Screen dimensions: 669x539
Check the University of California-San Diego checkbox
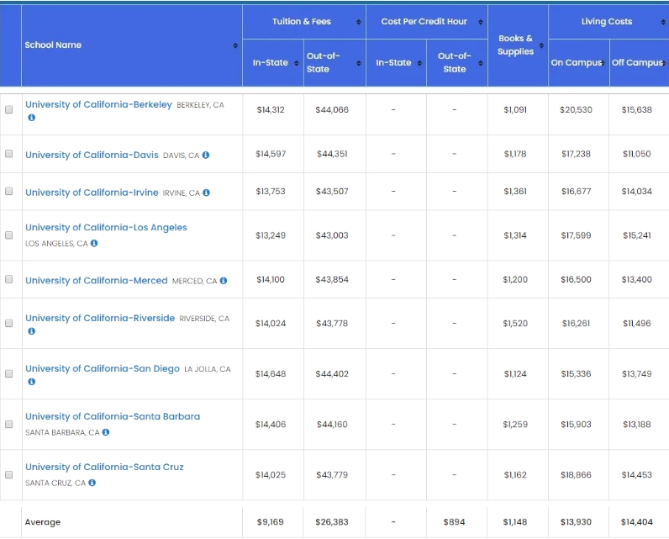8,374
